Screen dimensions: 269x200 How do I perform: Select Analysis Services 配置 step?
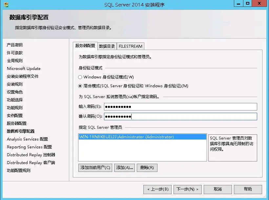(28, 139)
